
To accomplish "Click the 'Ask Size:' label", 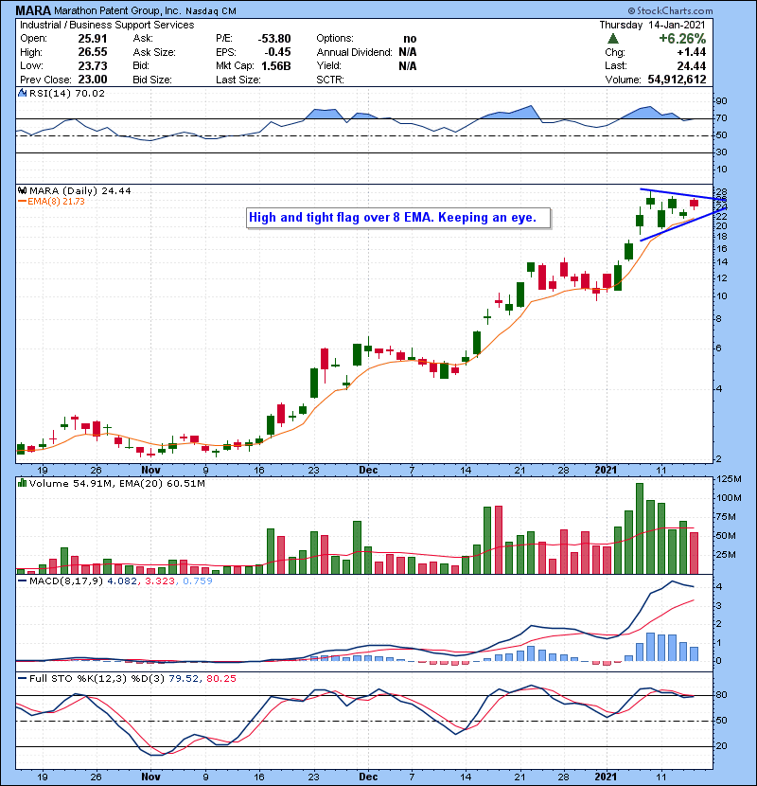I will 154,52.
